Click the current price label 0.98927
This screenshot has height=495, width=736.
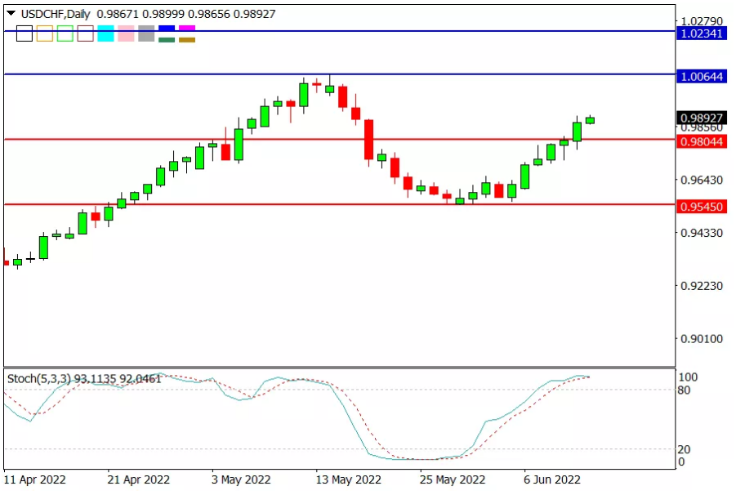[x=702, y=118]
